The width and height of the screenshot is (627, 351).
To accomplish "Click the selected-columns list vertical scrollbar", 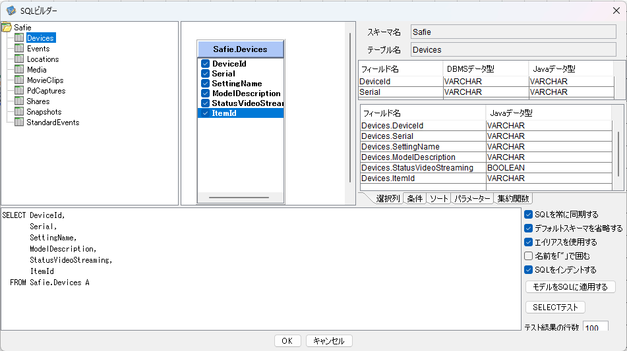I will point(618,154).
